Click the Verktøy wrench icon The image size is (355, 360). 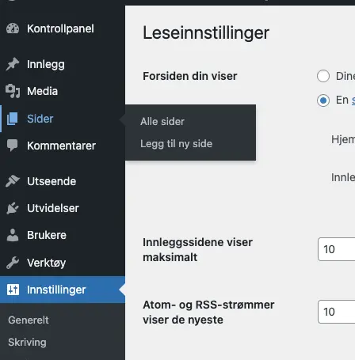13,263
